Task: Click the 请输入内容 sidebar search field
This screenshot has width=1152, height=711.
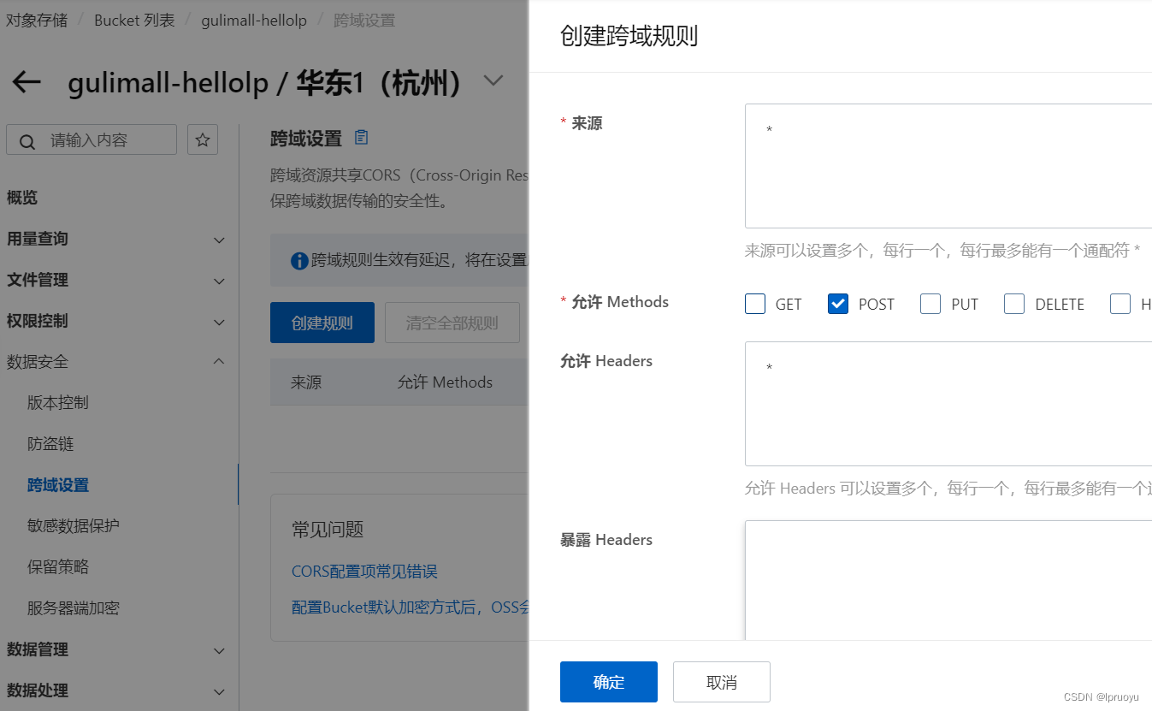Action: [x=92, y=139]
